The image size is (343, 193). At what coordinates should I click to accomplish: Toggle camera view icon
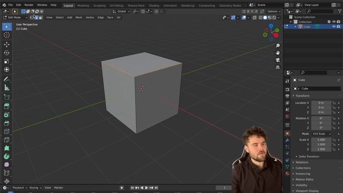[x=278, y=60]
